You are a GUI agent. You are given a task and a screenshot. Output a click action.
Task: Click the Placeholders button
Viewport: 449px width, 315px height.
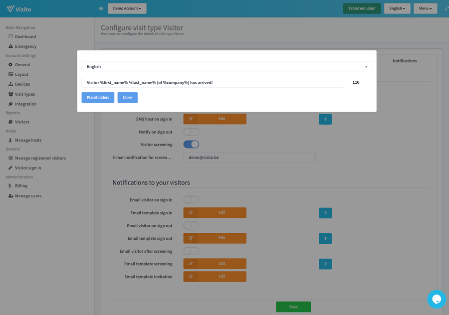point(98,97)
